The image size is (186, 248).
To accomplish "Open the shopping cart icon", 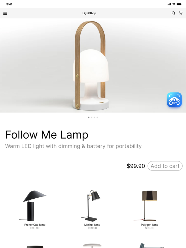I will [181, 13].
